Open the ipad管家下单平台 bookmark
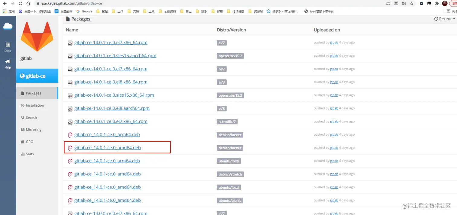Image resolution: width=457 pixels, height=215 pixels. [x=319, y=11]
